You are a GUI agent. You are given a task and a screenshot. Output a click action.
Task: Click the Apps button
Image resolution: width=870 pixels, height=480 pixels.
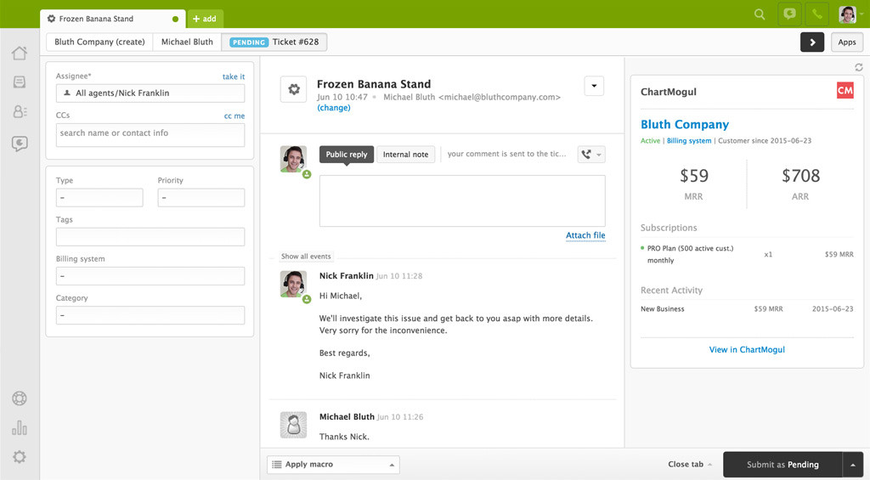click(x=847, y=42)
